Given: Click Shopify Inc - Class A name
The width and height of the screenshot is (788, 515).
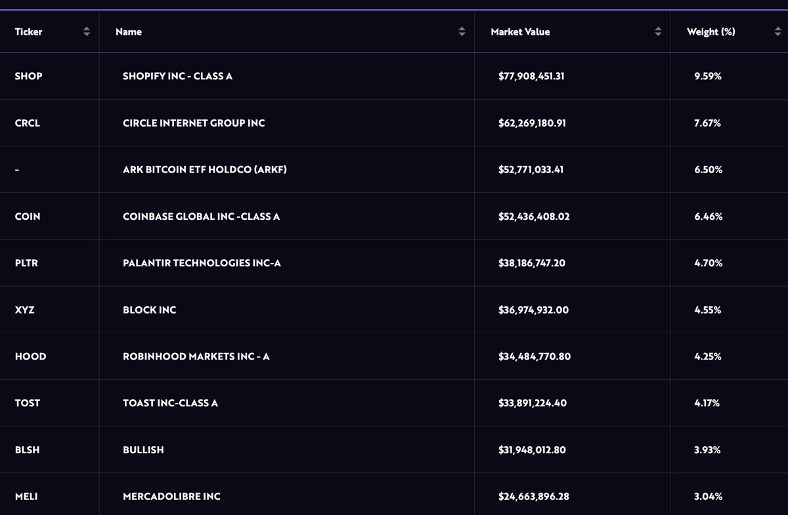Looking at the screenshot, I should (x=177, y=76).
